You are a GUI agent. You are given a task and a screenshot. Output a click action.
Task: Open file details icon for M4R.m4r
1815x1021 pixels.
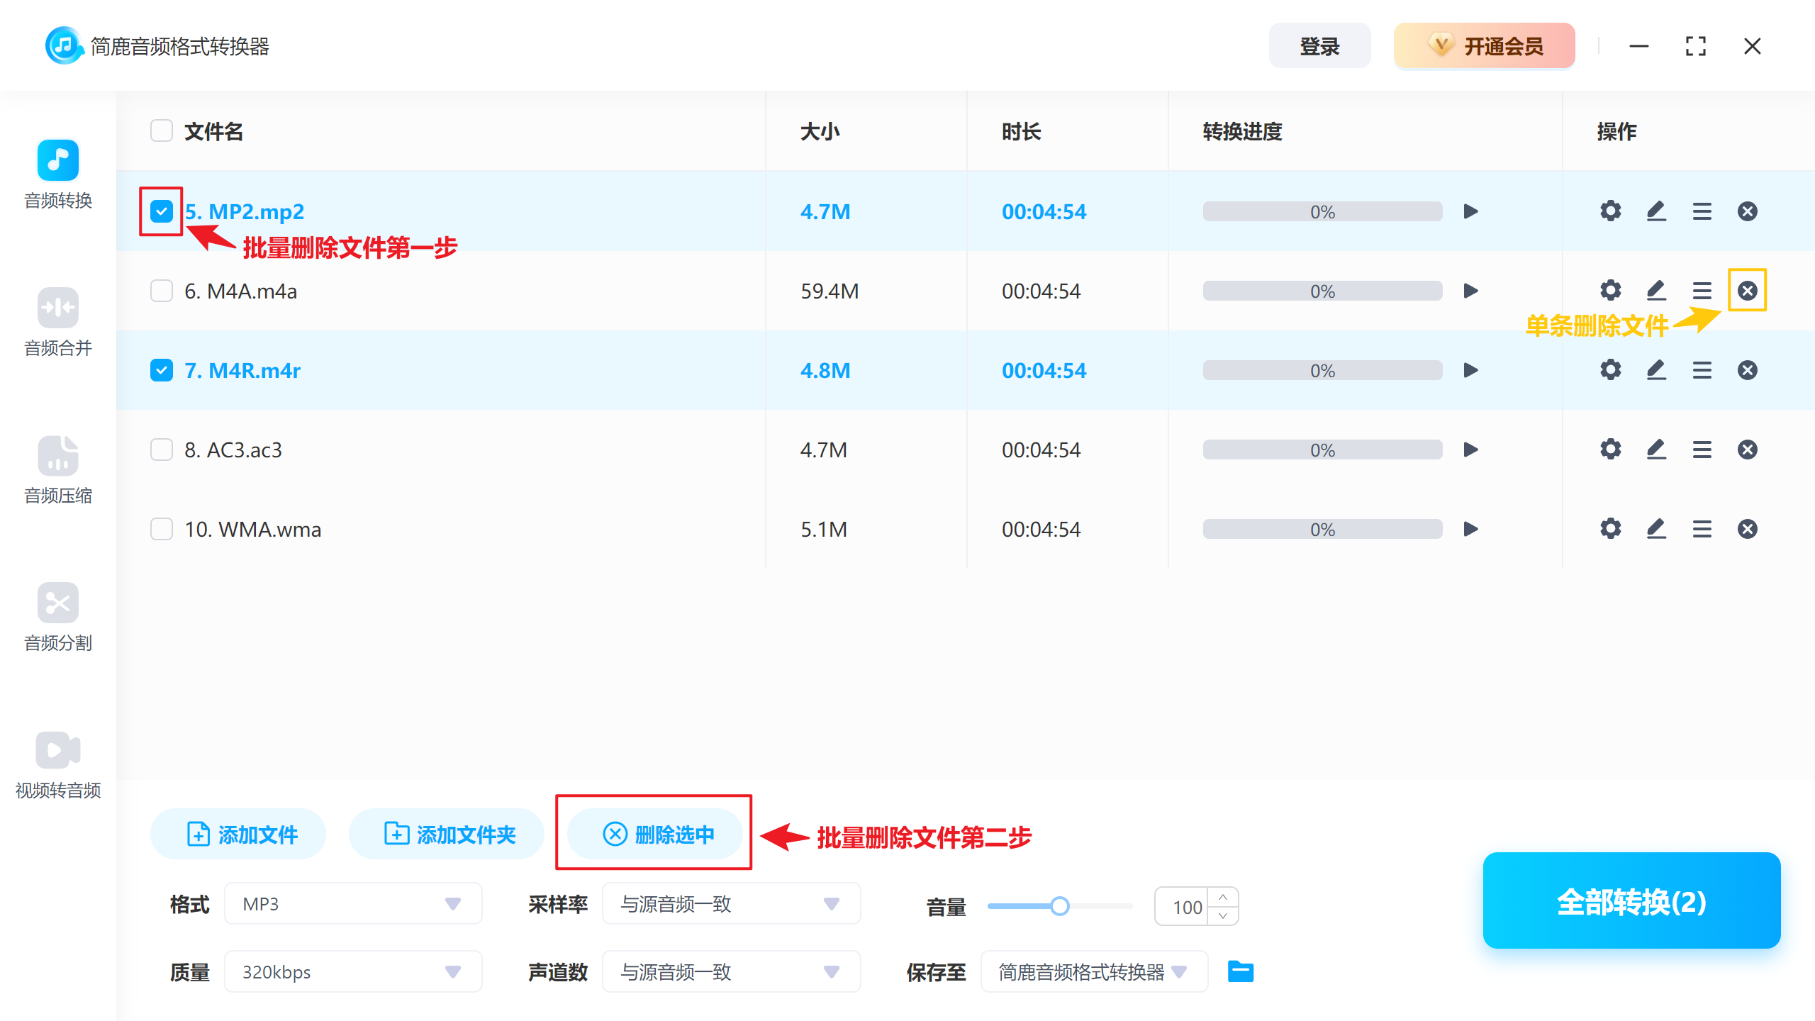[1702, 369]
